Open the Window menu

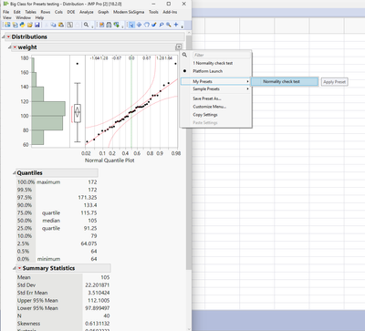coord(23,17)
